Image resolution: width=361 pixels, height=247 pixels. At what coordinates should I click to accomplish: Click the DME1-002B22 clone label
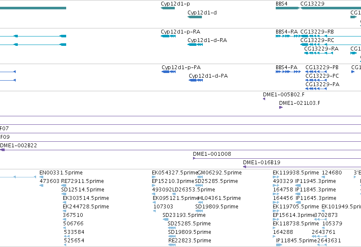(18, 146)
